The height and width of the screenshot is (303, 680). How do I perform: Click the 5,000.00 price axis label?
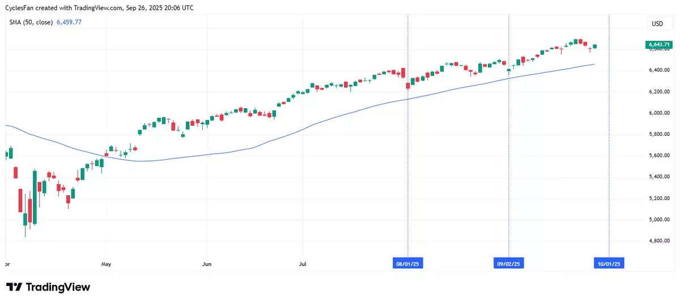(x=658, y=219)
